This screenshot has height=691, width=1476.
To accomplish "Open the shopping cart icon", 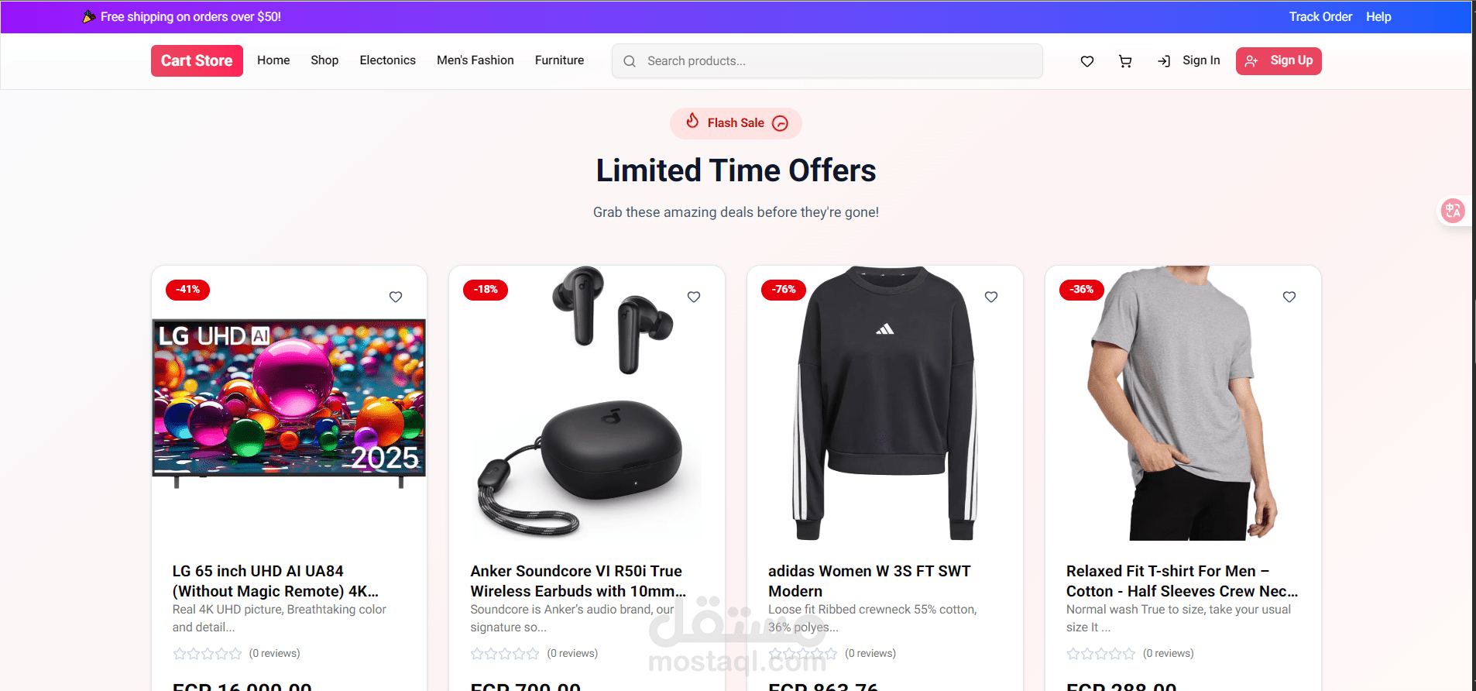I will (1125, 61).
